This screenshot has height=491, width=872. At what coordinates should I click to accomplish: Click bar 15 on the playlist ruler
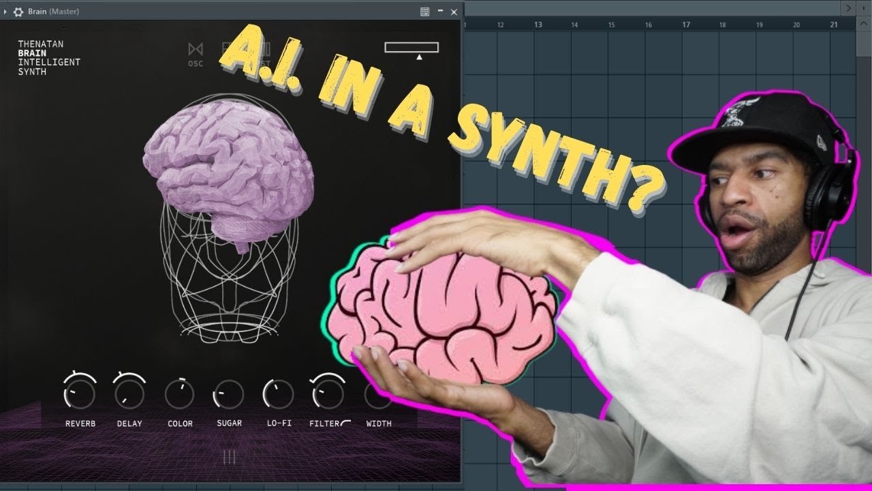pos(612,25)
